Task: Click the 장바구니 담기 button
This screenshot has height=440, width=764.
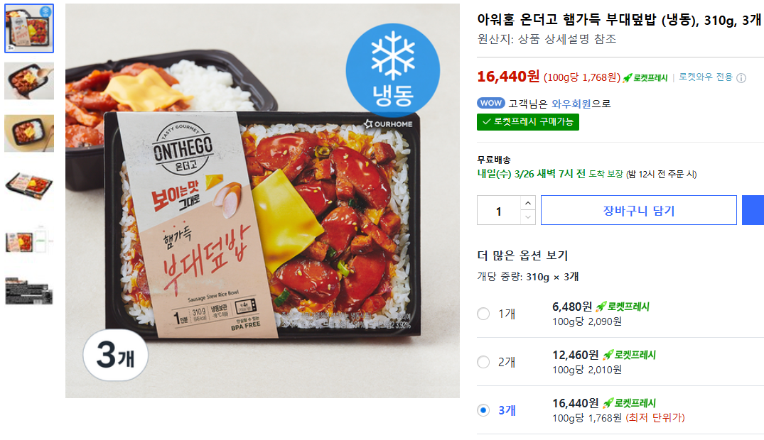Action: point(639,210)
